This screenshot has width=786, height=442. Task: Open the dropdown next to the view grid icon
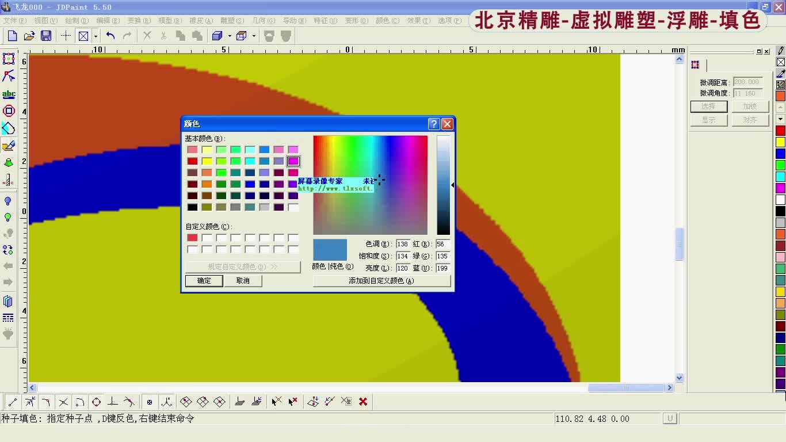click(x=96, y=36)
